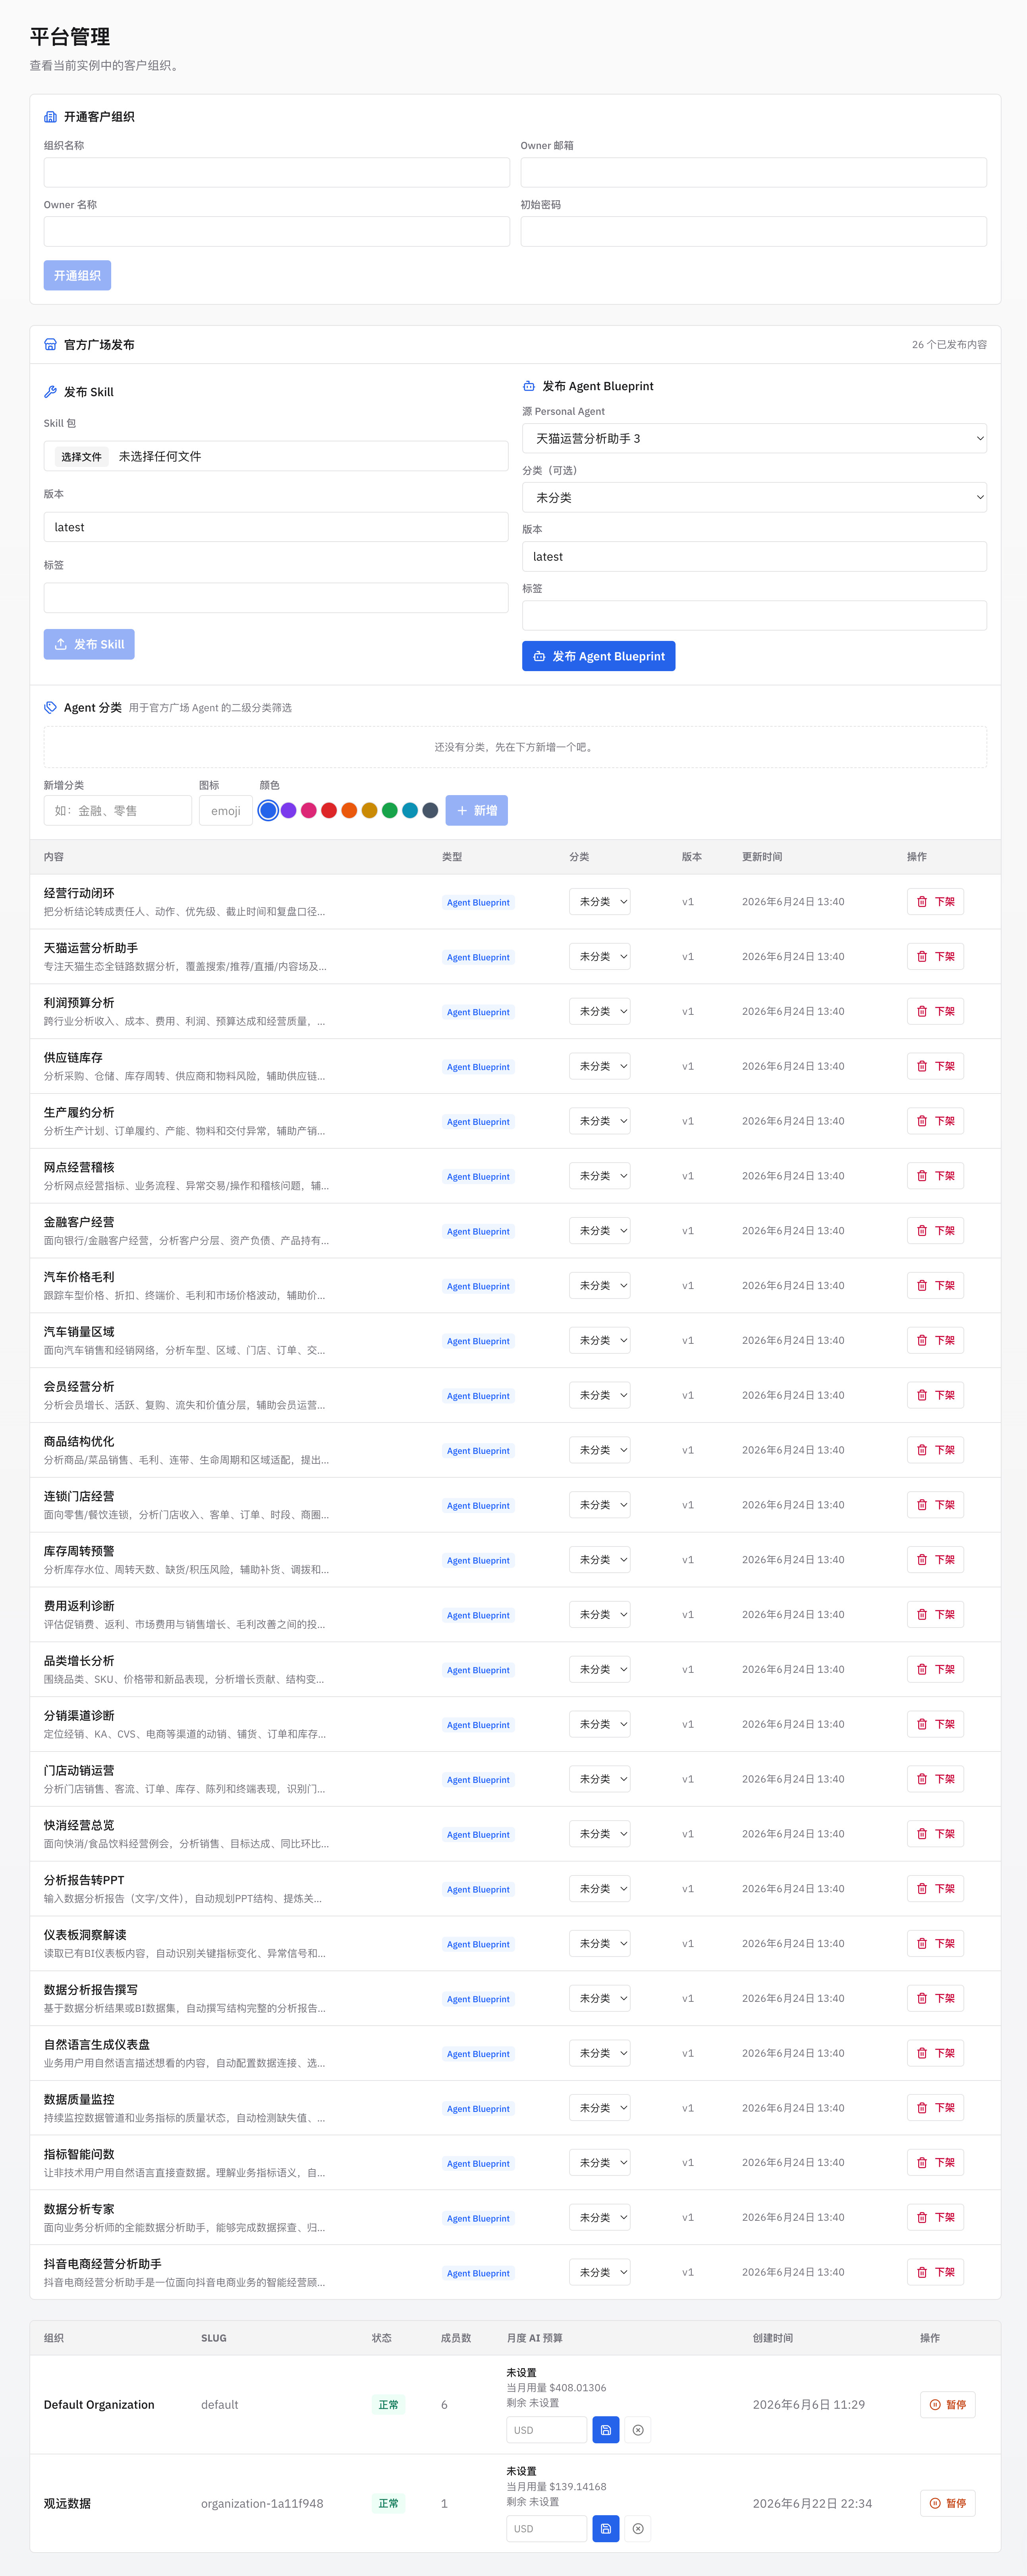Screen dimensions: 1027x2576
Task: Click 数据质量监控 row title
Action: click(79, 2099)
